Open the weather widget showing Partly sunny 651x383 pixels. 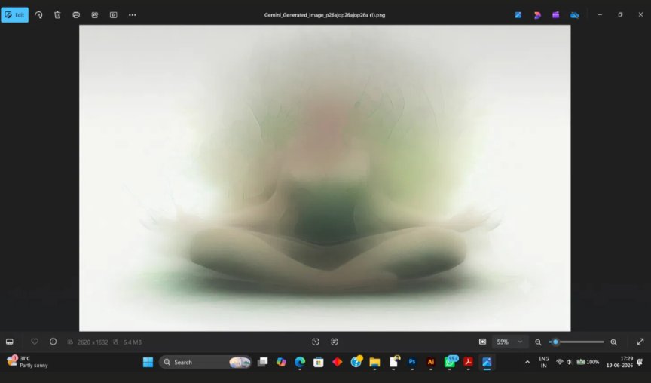[27, 361]
